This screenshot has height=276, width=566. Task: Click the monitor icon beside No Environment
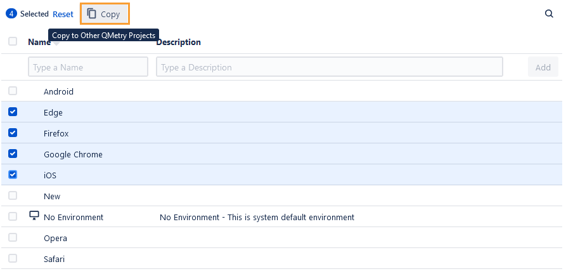tap(34, 216)
